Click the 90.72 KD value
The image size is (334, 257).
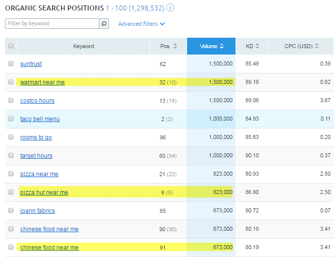[252, 211]
